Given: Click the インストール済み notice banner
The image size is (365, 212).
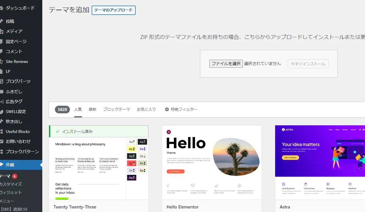Looking at the screenshot, I should [99, 131].
